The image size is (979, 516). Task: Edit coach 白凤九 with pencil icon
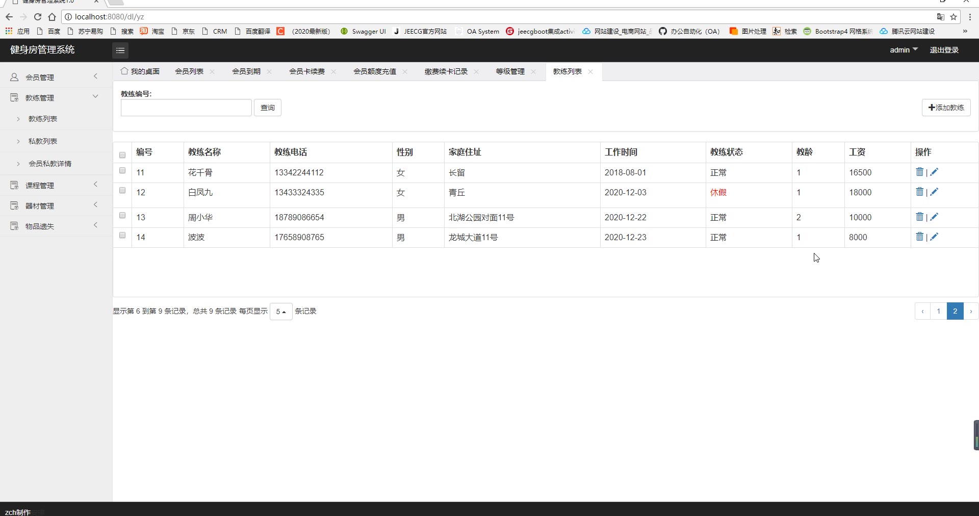click(x=934, y=192)
